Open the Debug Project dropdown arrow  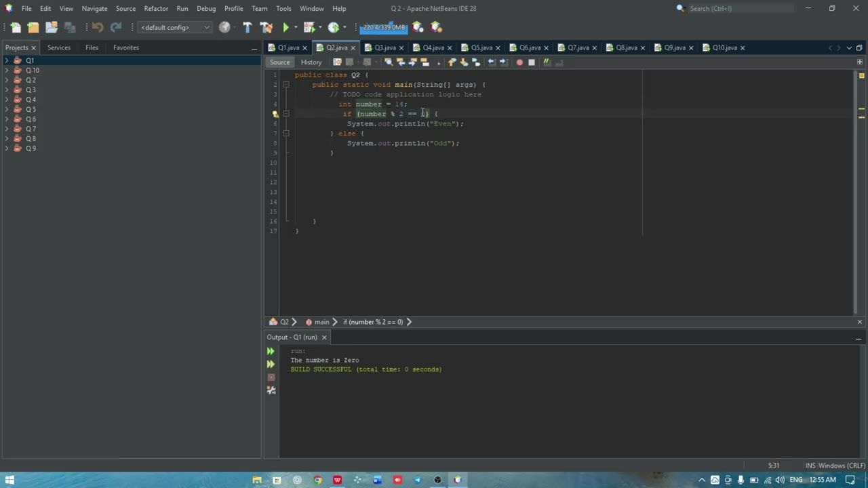click(x=319, y=28)
